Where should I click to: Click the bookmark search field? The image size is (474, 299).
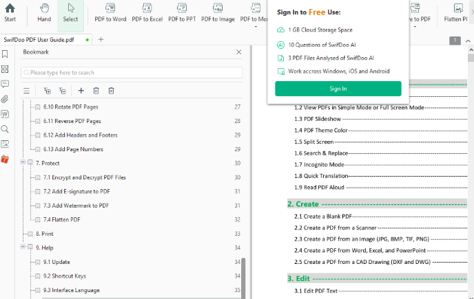132,73
